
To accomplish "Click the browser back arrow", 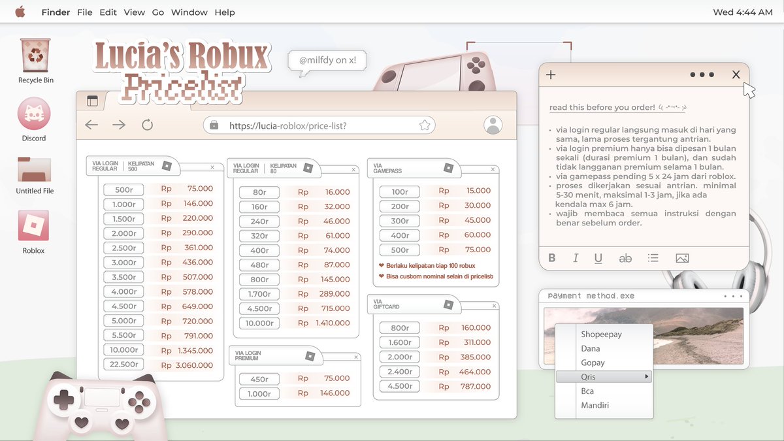I will click(x=91, y=125).
